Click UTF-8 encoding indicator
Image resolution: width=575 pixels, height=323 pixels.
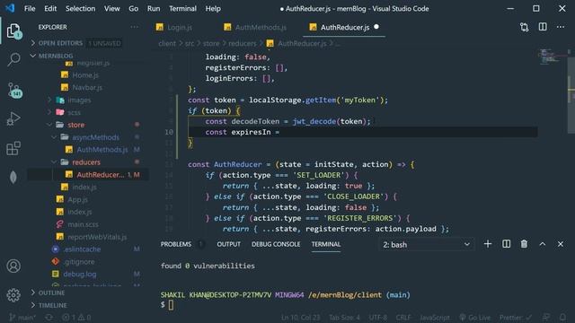[x=377, y=318]
